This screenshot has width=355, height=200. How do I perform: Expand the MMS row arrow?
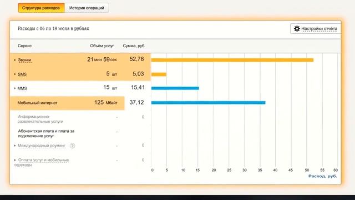click(x=15, y=88)
